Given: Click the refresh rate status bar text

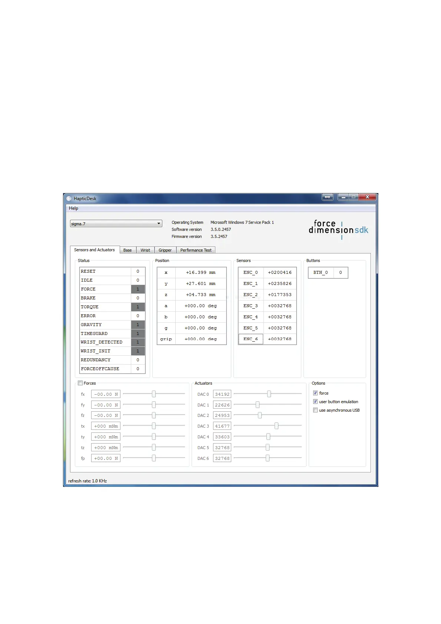Looking at the screenshot, I should point(87,481).
